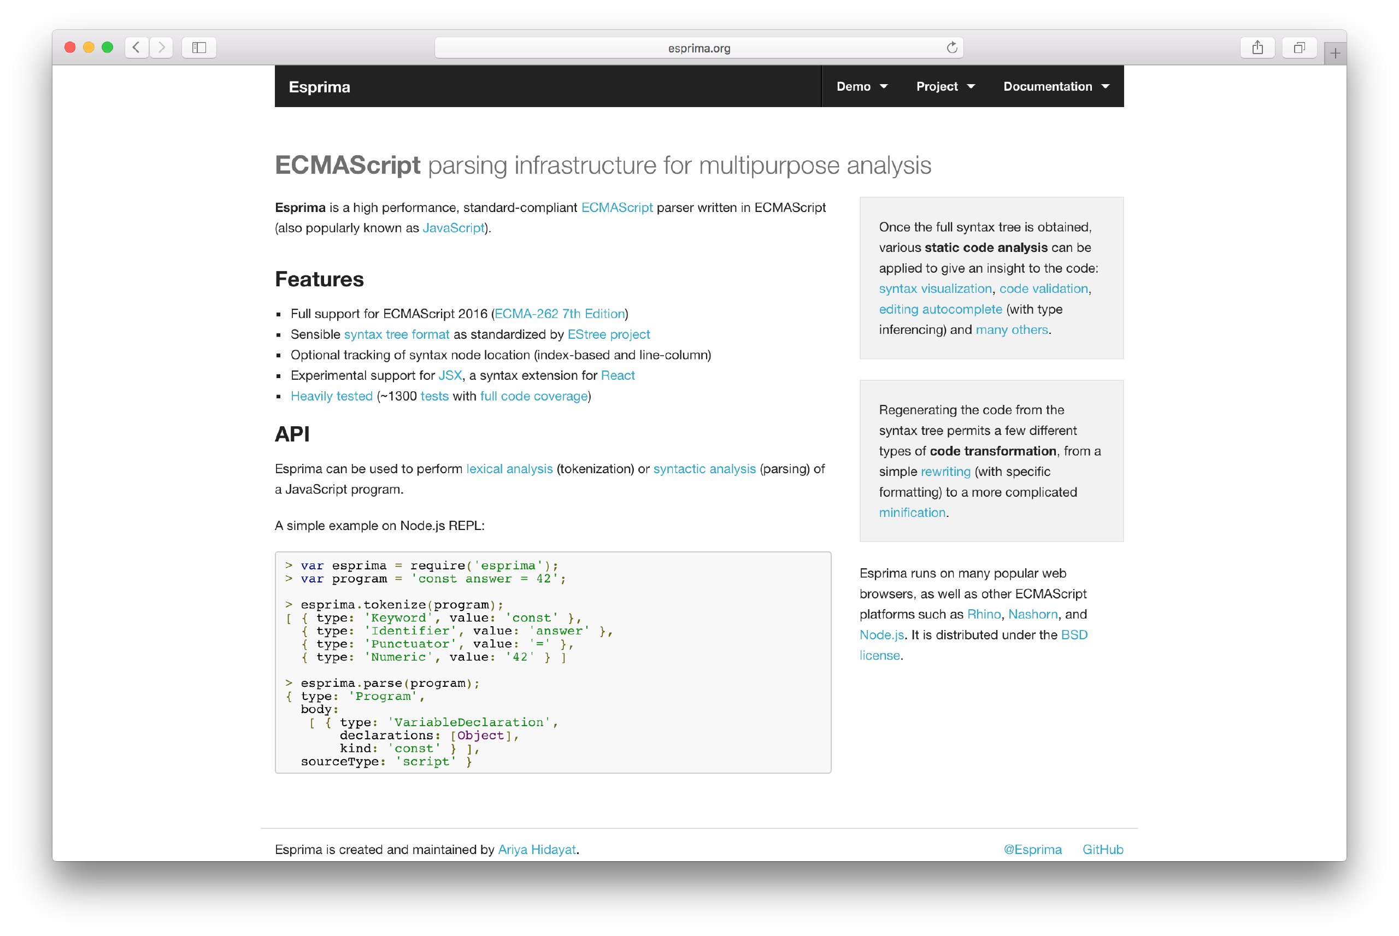Go back using the Safari back arrow

[137, 47]
